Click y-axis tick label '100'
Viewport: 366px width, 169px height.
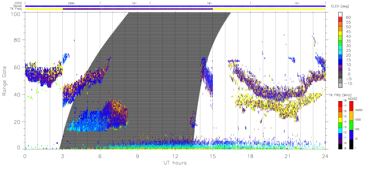(x=16, y=14)
